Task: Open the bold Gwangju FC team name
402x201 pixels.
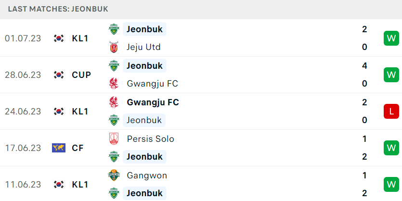Action: [153, 102]
